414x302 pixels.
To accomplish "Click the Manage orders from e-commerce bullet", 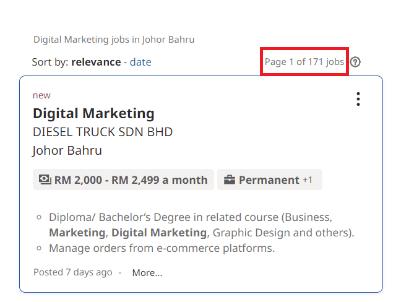I will 162,248.
